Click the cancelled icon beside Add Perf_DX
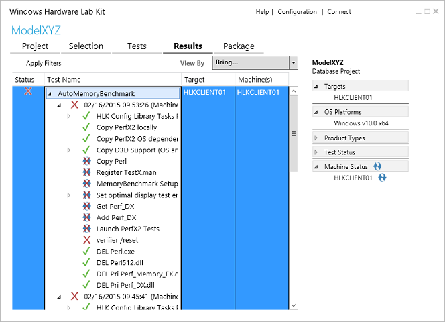This screenshot has width=445, height=322. pos(87,217)
